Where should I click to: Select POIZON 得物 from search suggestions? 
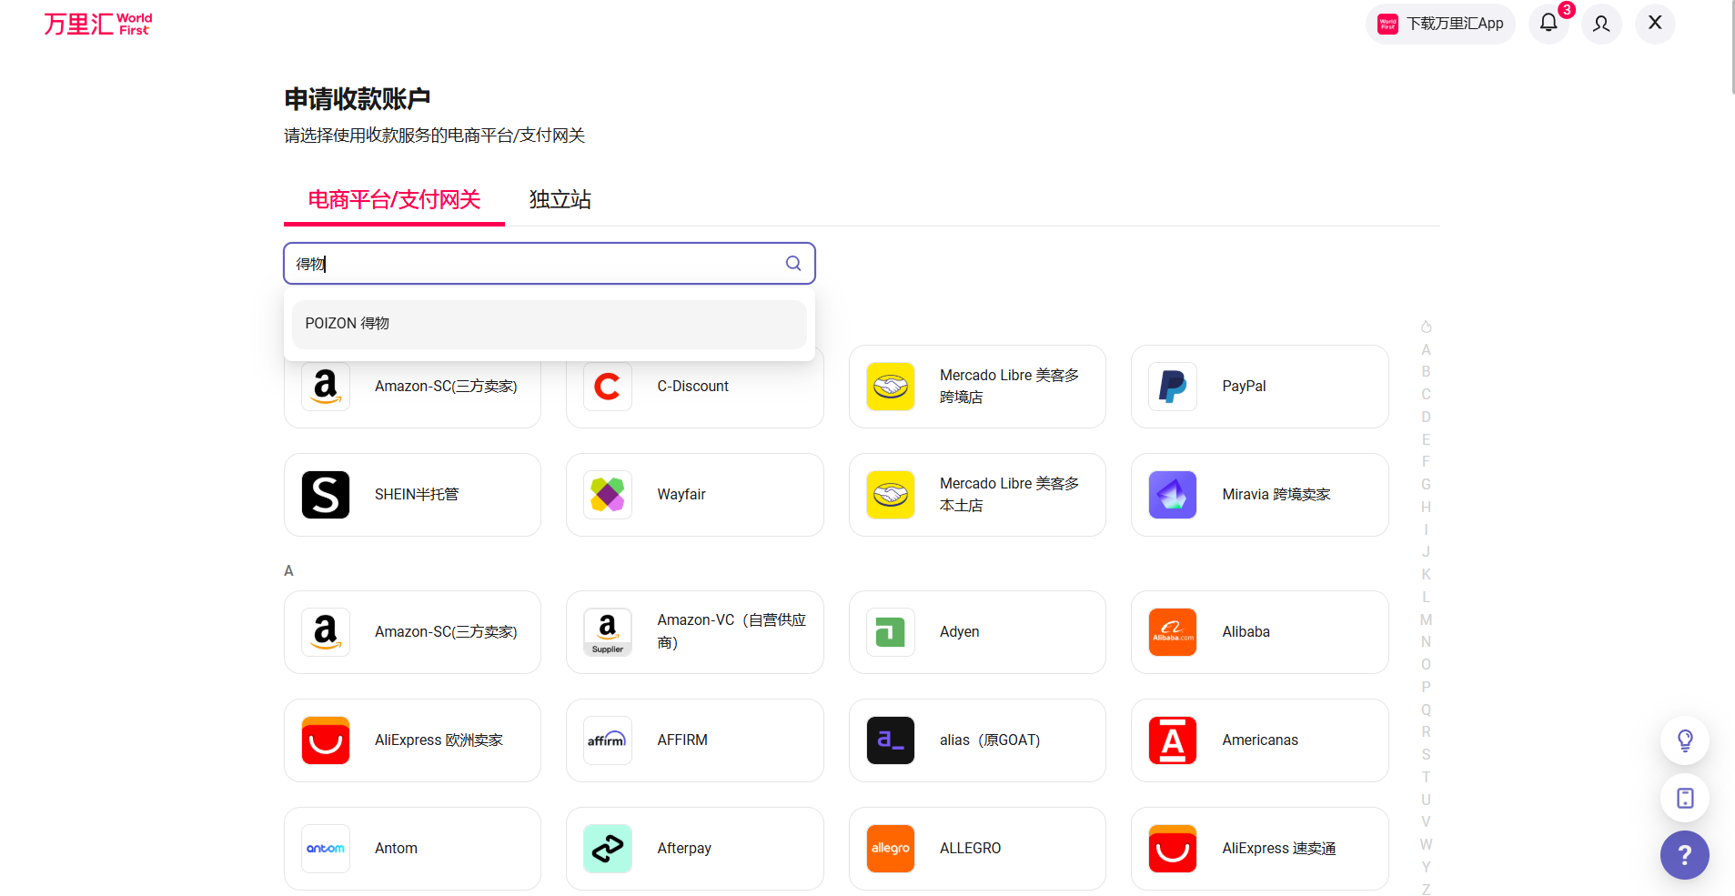click(x=549, y=324)
